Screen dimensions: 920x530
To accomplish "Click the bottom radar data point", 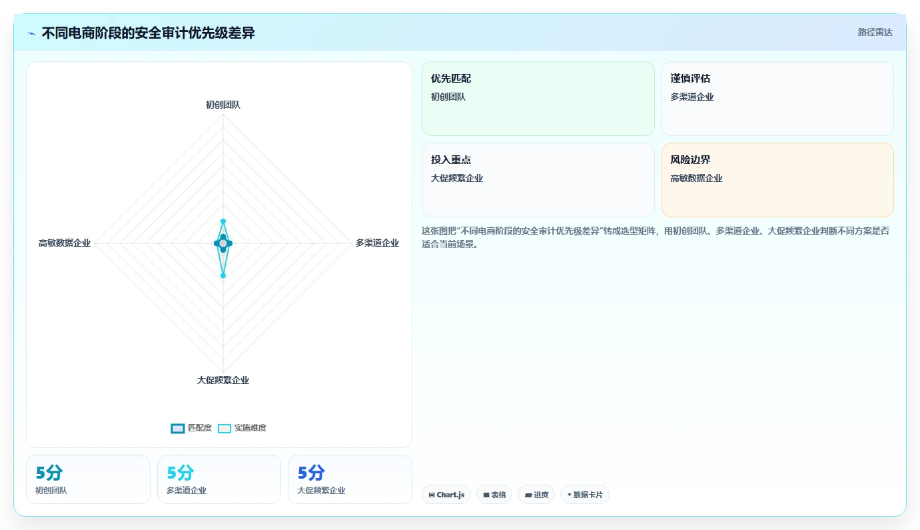I will point(223,275).
